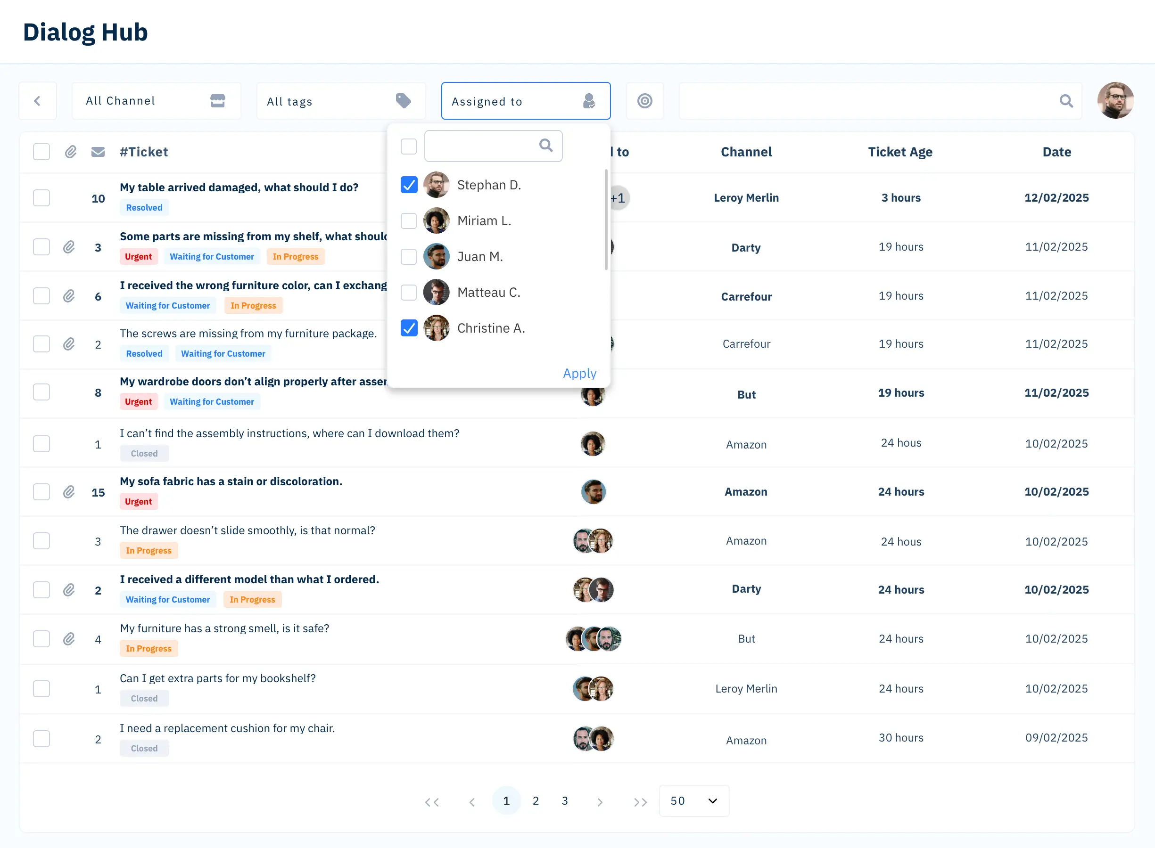This screenshot has width=1155, height=848.
Task: Open the ticket 'My sofa fabric has a stain'
Action: tap(231, 481)
